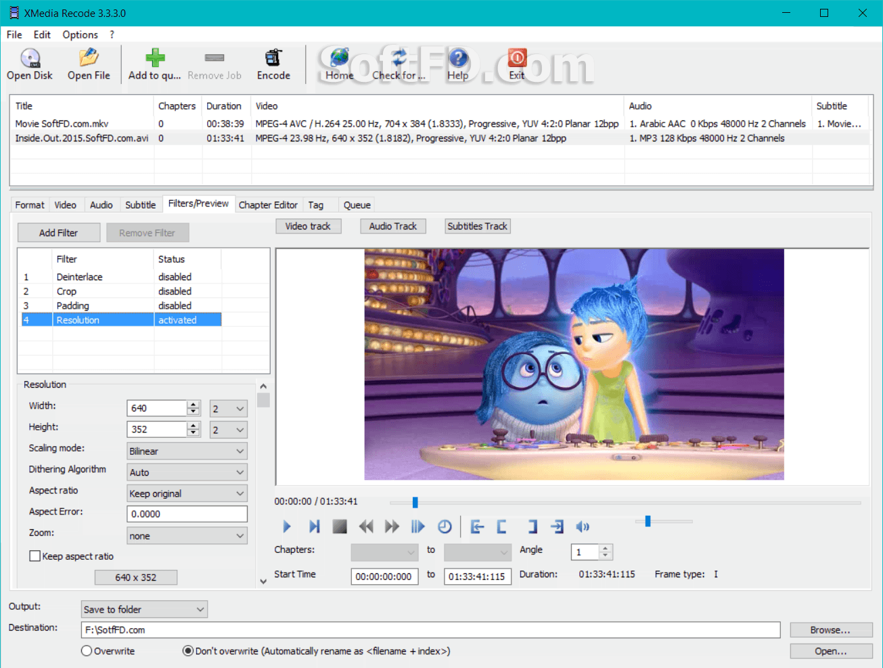Screen dimensions: 883x668
Task: Click the Destination path field
Action: (431, 630)
